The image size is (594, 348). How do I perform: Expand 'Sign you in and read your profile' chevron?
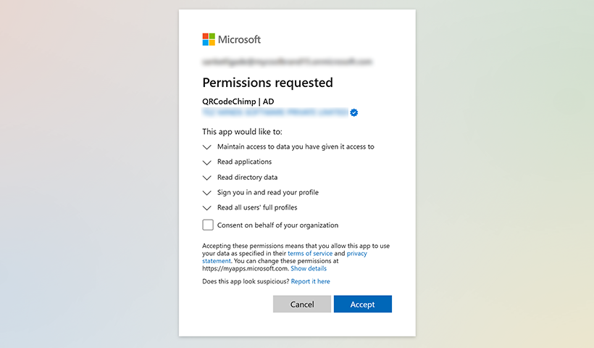207,193
